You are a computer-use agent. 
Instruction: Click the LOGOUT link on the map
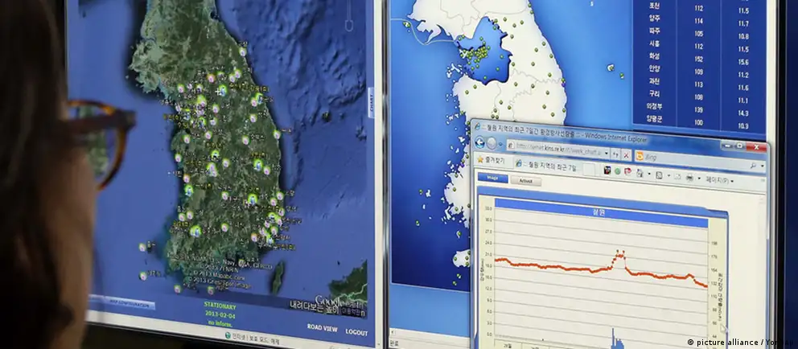click(356, 331)
